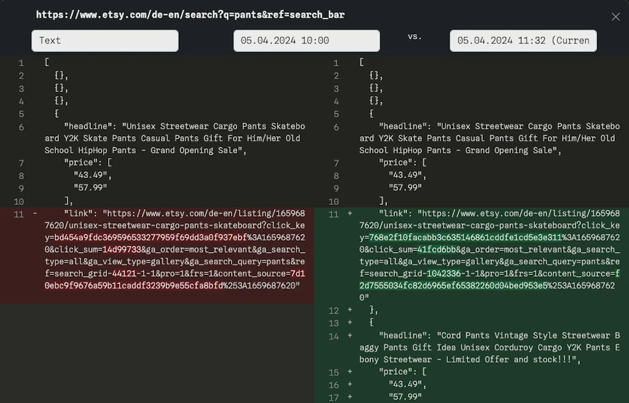This screenshot has height=403, width=629.
Task: Close the diff comparison view
Action: [615, 17]
